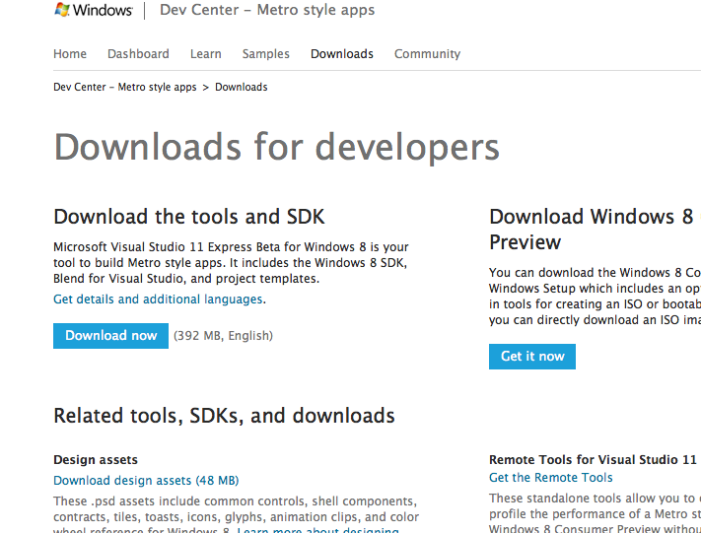This screenshot has height=533, width=701.
Task: Click the Download the tools and SDK heading
Action: [x=188, y=217]
